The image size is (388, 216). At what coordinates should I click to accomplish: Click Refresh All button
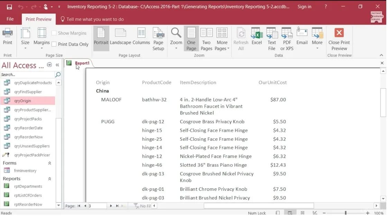[241, 39]
